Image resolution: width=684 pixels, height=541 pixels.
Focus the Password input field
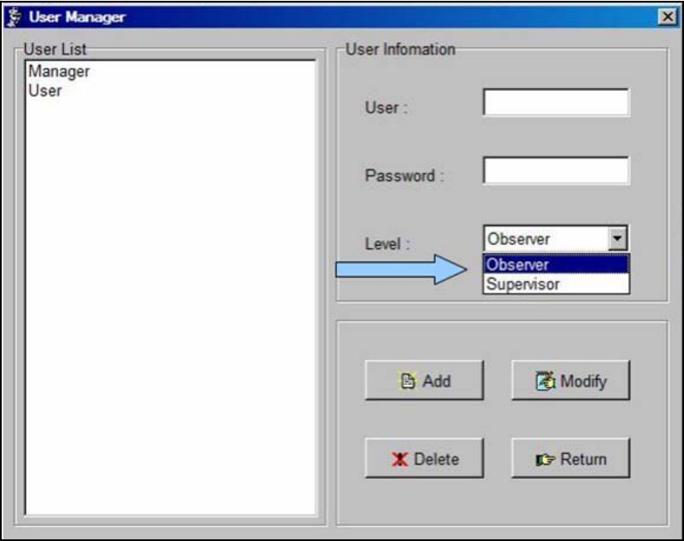(557, 171)
